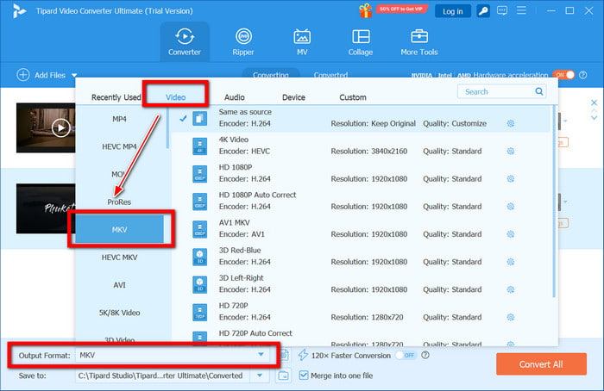Image resolution: width=604 pixels, height=391 pixels.
Task: Open More Tools toolbox
Action: click(419, 41)
